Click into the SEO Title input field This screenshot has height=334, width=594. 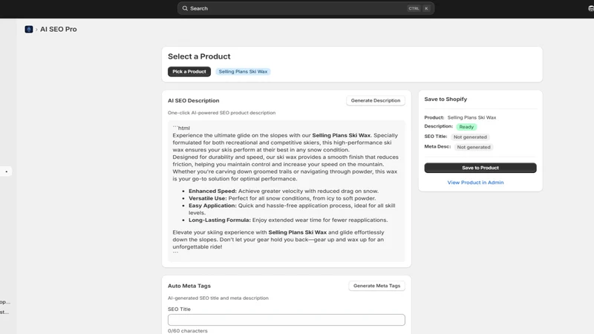coord(287,320)
